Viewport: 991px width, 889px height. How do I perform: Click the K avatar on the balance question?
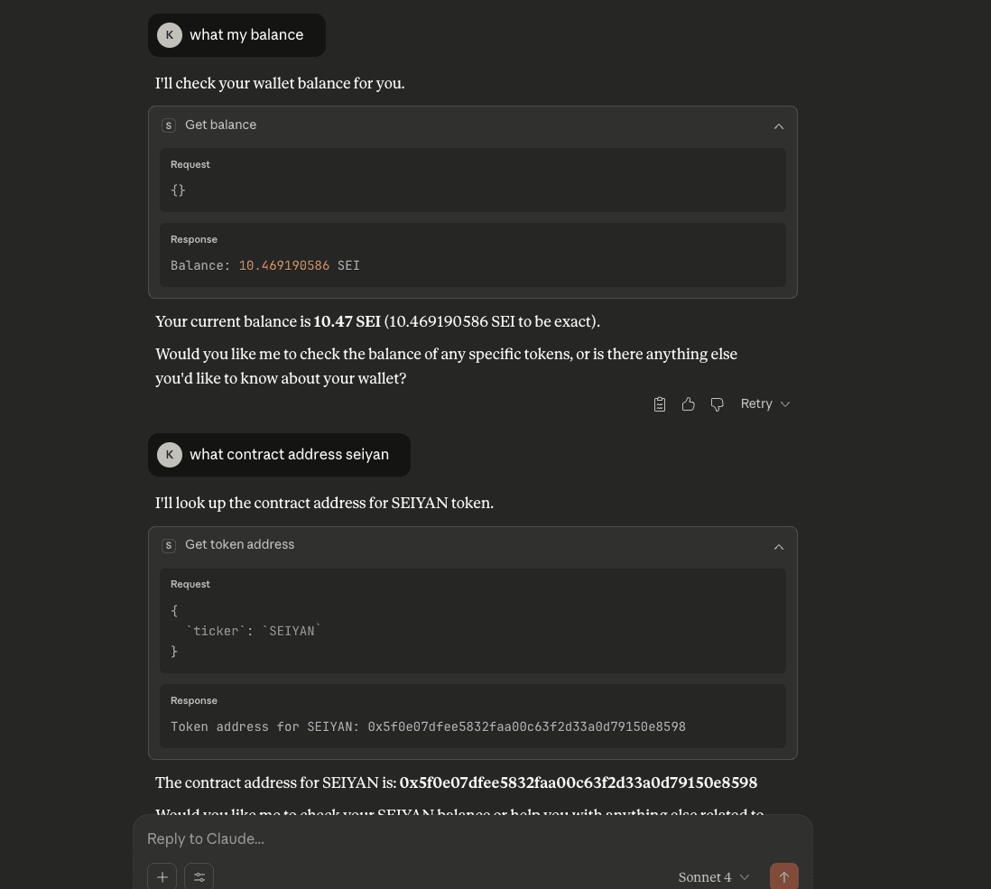(x=170, y=35)
